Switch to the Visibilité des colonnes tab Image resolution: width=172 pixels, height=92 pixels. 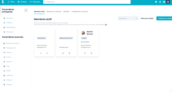click(x=80, y=11)
